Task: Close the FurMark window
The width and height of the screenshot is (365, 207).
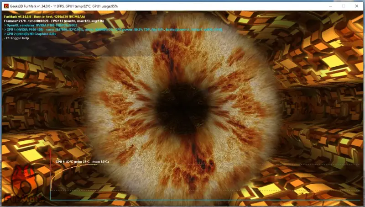Action: pyautogui.click(x=357, y=6)
